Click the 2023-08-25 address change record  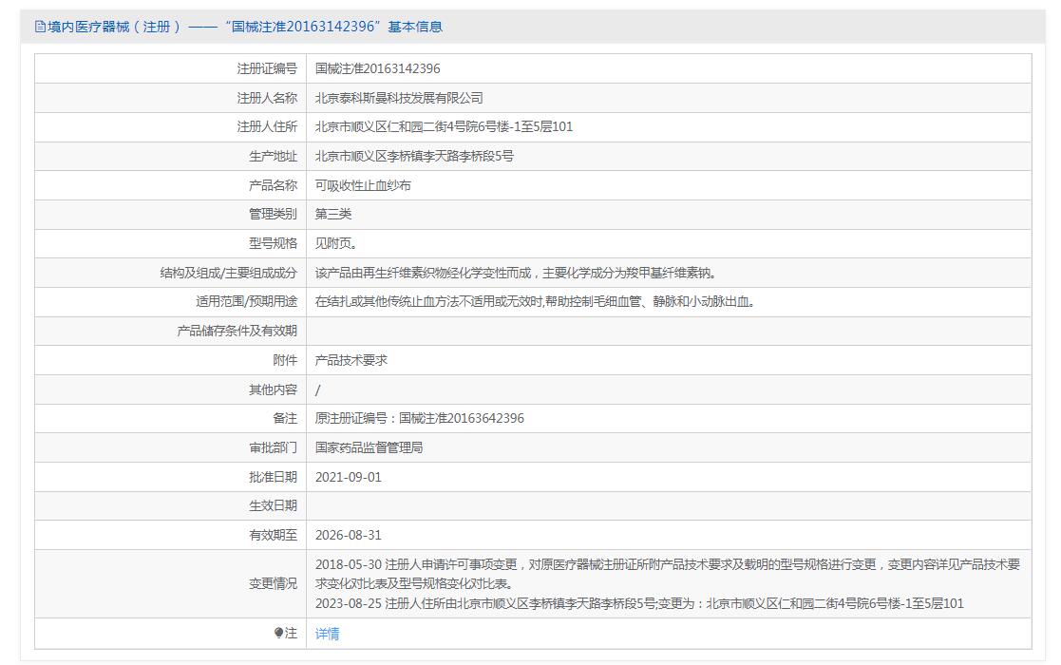coord(639,603)
